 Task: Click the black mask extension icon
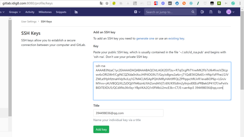(212, 3)
